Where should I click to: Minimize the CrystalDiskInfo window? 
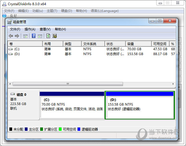click(x=160, y=3)
